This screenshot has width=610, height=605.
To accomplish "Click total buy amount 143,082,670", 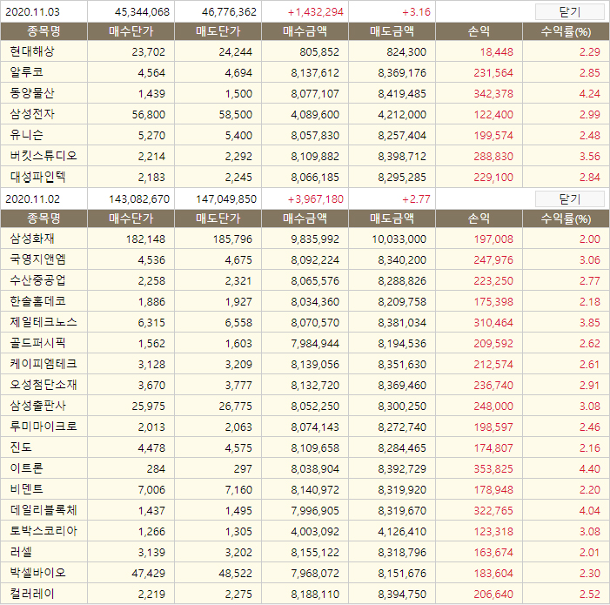I will (x=139, y=199).
